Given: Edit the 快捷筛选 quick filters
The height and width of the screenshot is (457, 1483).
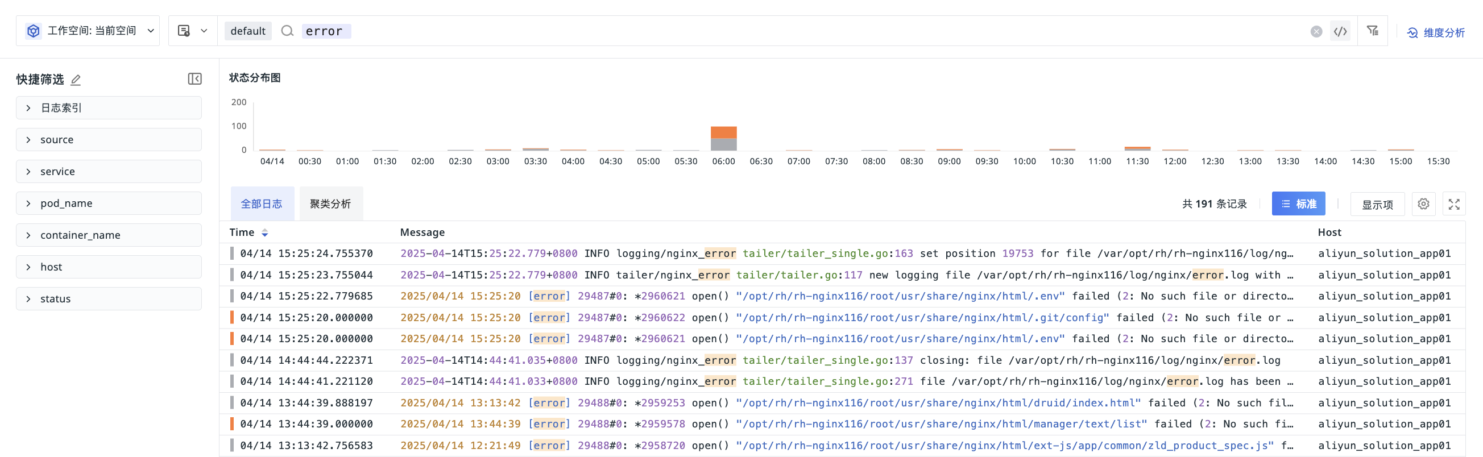Looking at the screenshot, I should click(x=76, y=80).
